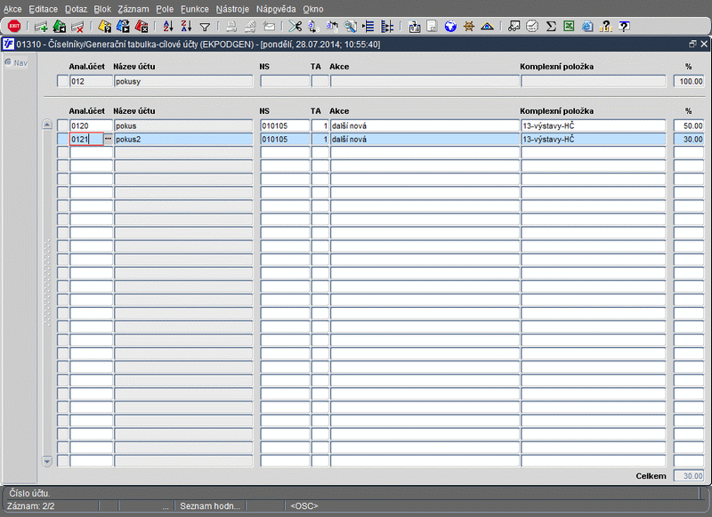Open the Akce menu
Image resolution: width=712 pixels, height=517 pixels.
click(x=12, y=9)
